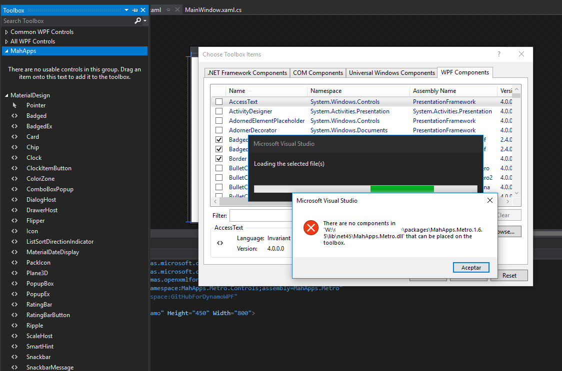Click the auto-hide pin icon on Toolbox

point(134,9)
